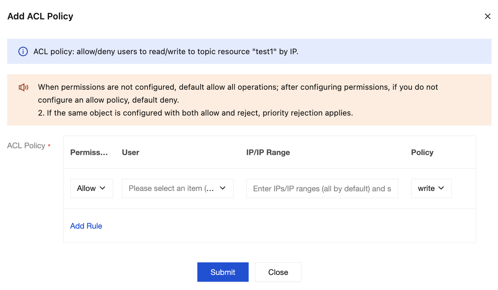
Task: Click the red required asterisk marker
Action: (x=49, y=145)
